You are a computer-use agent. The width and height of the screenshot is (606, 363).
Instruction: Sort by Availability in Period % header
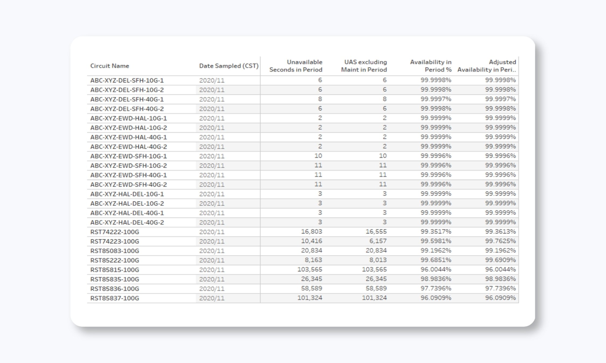pyautogui.click(x=430, y=66)
